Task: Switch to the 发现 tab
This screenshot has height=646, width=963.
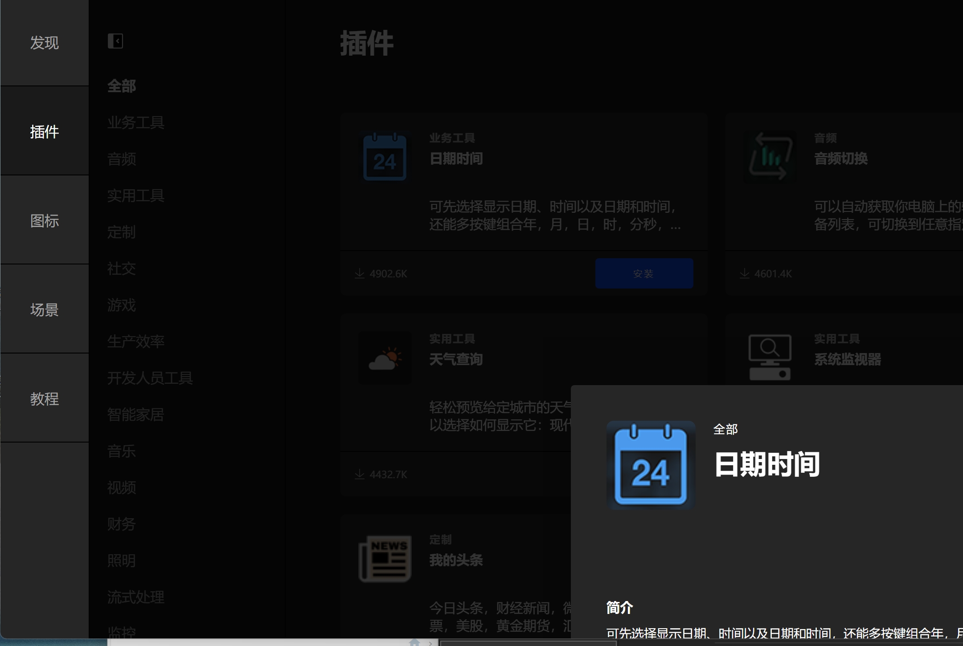Action: point(44,43)
